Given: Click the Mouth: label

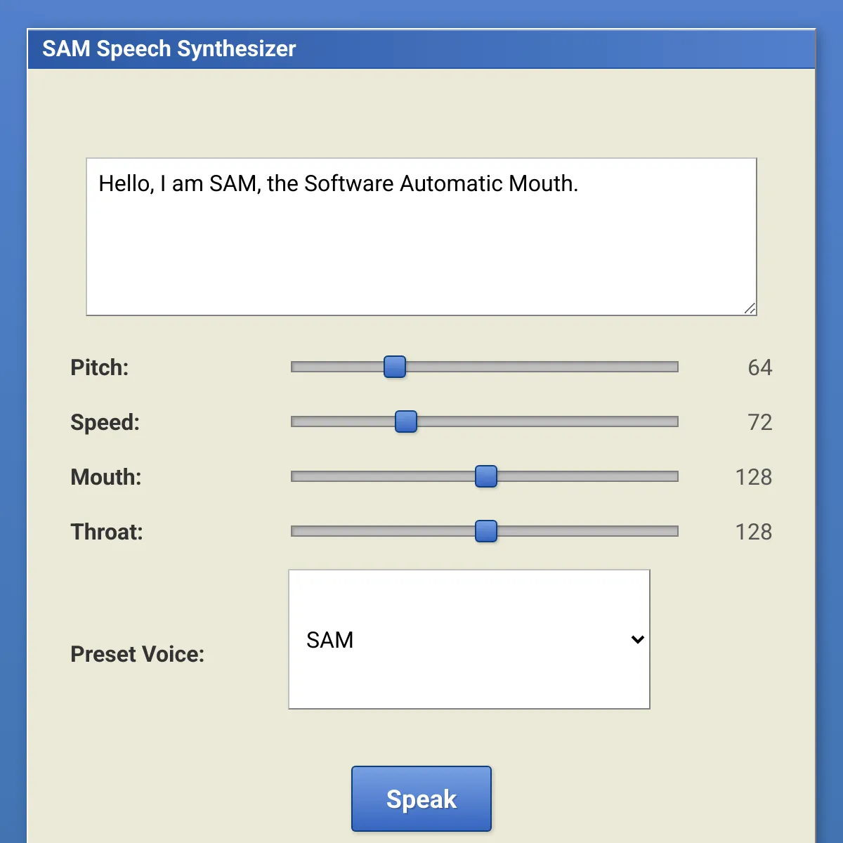Looking at the screenshot, I should 106,477.
